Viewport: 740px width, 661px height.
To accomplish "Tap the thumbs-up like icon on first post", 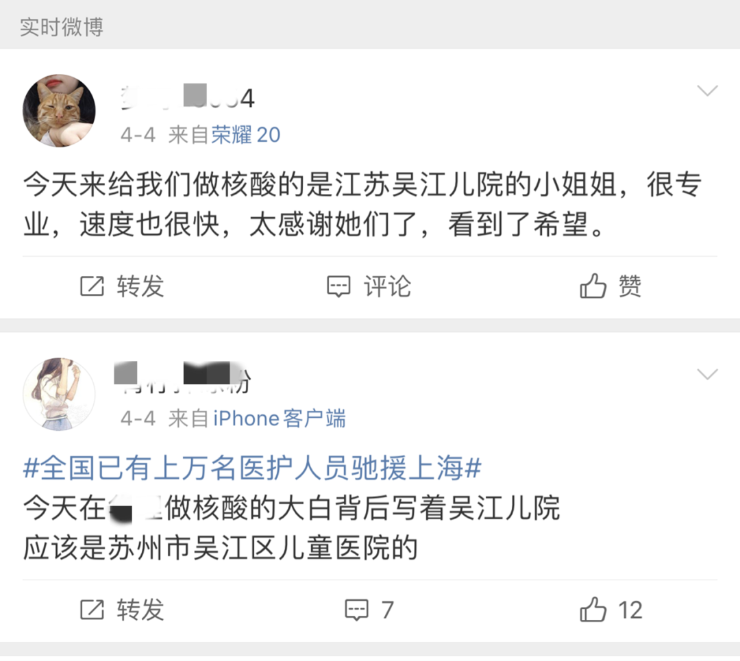I will (x=595, y=286).
